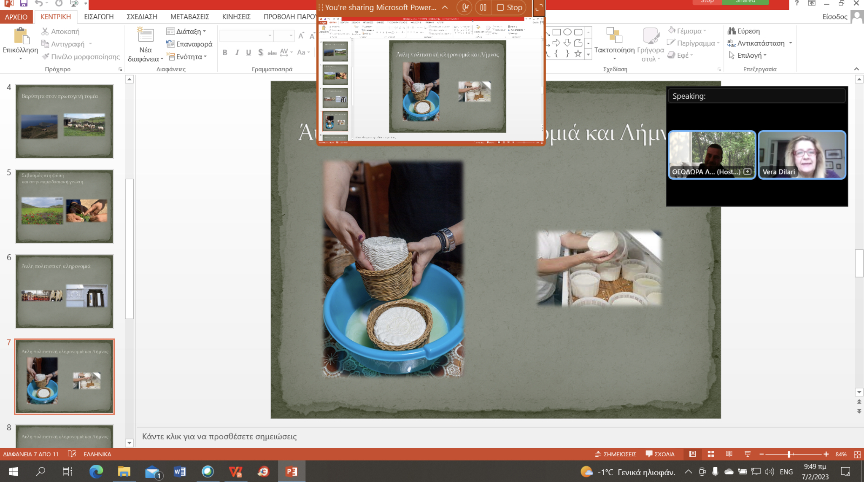
Task: Toggle Italic text formatting
Action: pyautogui.click(x=237, y=53)
